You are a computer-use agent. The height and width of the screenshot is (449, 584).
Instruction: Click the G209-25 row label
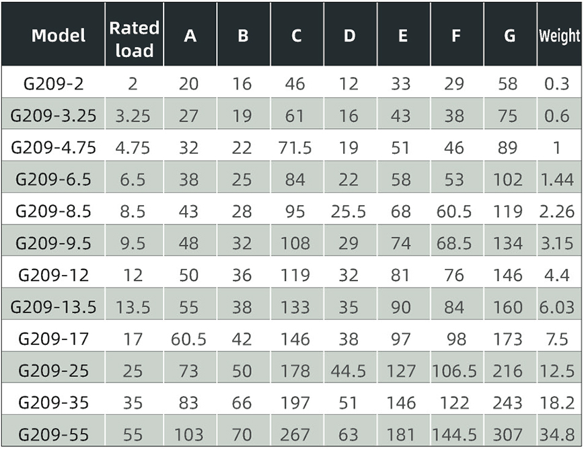53,371
